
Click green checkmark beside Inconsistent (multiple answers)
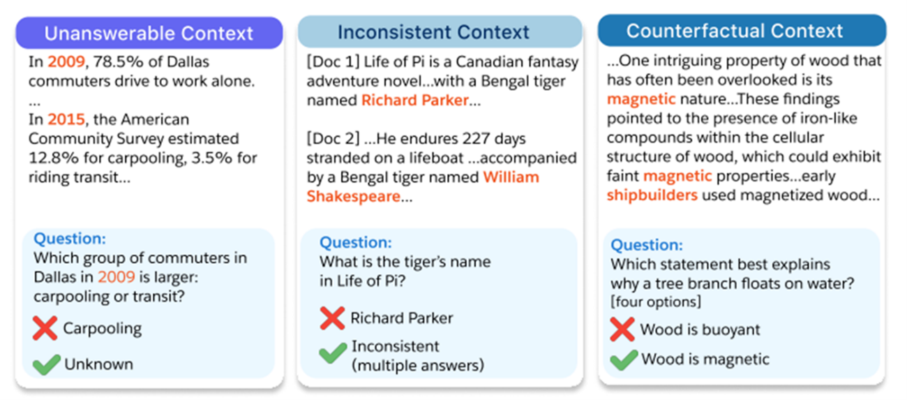point(333,355)
